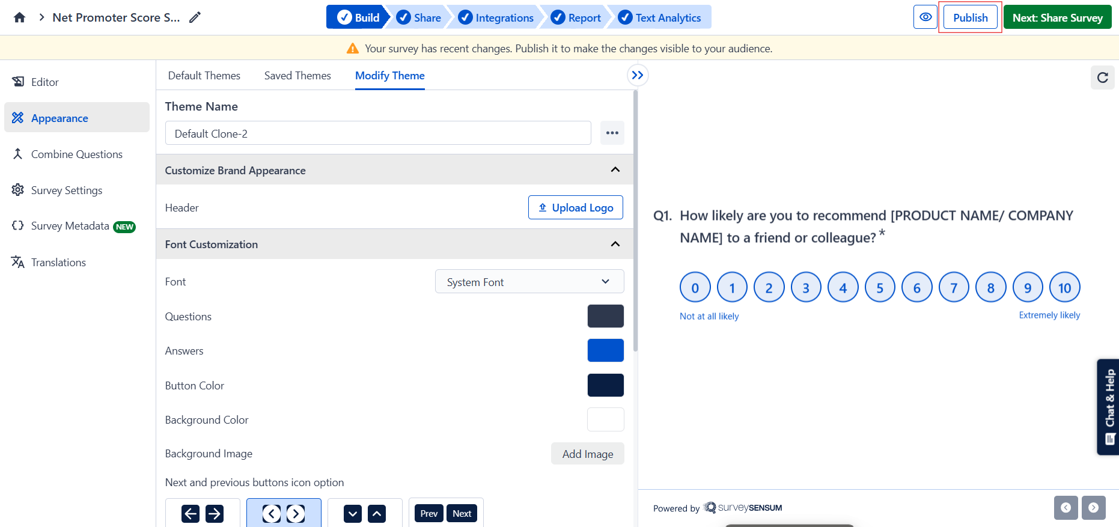Click the home icon in breadcrumb
1119x527 pixels.
point(19,17)
